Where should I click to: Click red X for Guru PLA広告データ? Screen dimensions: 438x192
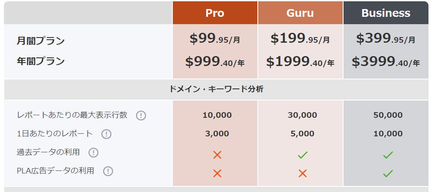[x=302, y=173]
